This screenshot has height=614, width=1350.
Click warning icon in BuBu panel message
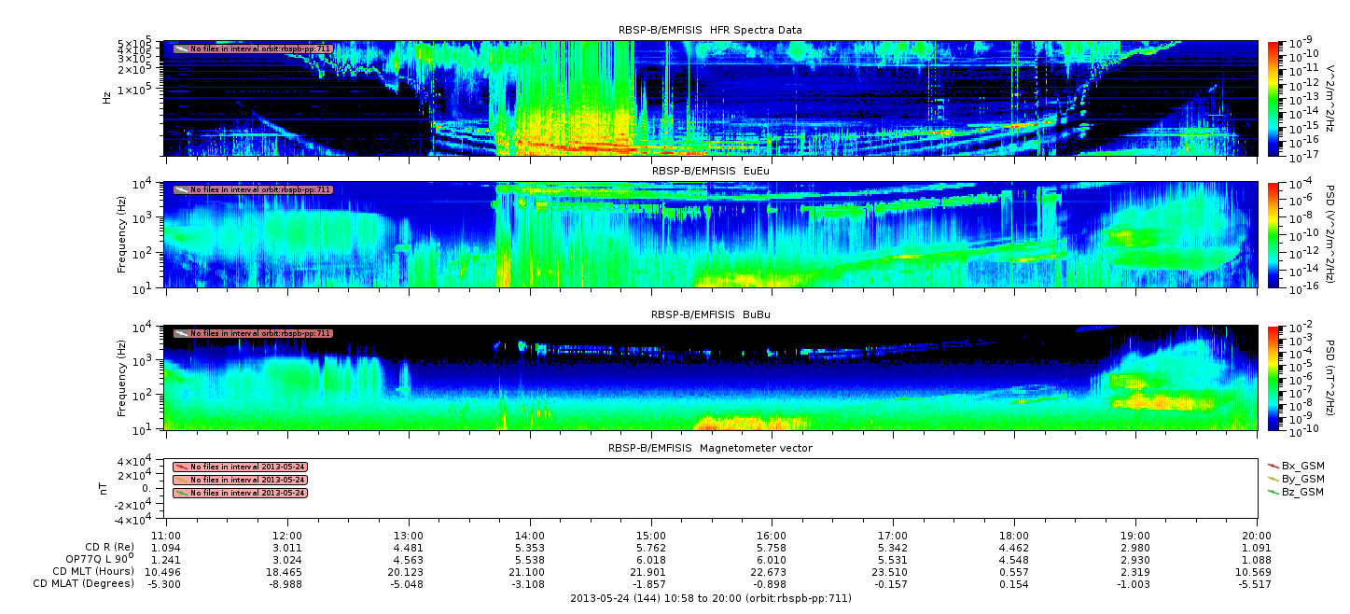[181, 333]
